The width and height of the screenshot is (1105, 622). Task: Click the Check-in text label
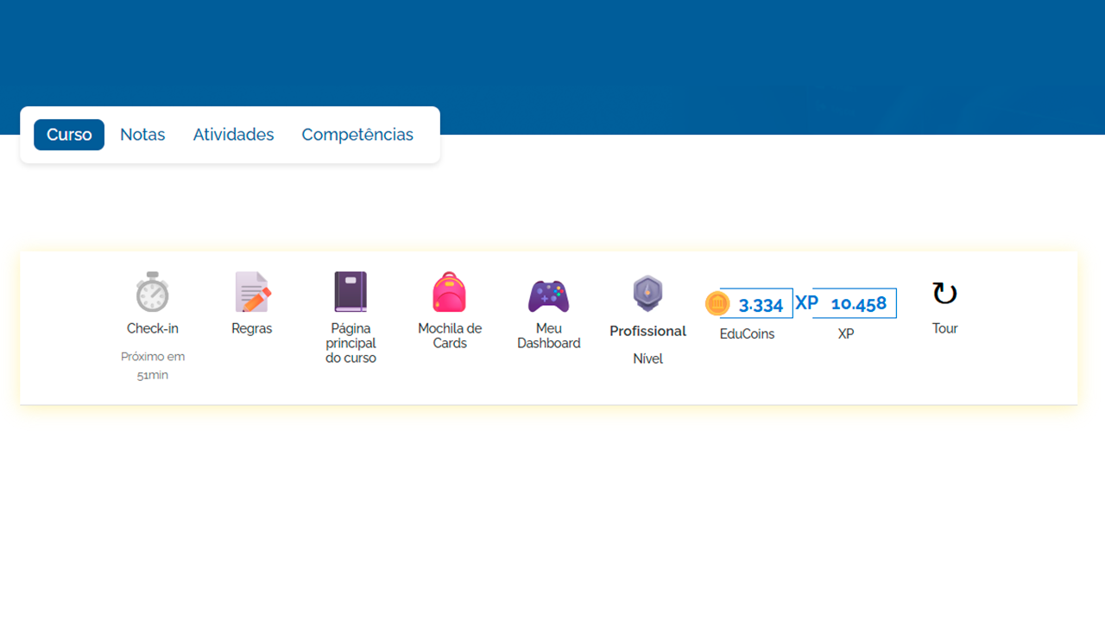[x=153, y=328]
